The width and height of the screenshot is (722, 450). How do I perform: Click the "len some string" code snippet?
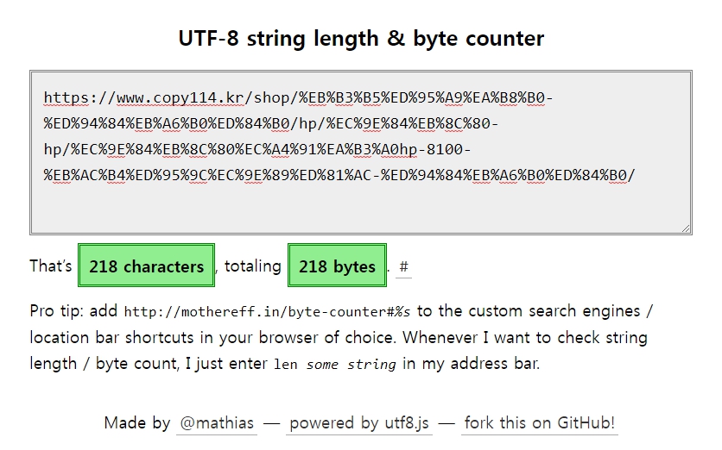pyautogui.click(x=334, y=365)
